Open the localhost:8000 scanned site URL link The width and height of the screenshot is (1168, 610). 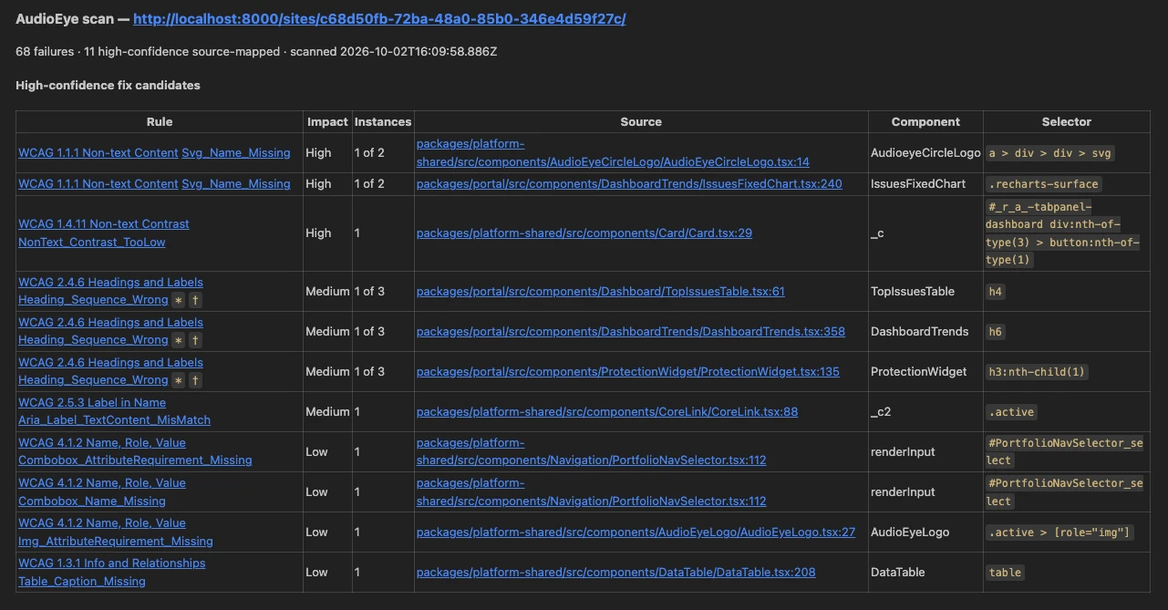click(379, 18)
